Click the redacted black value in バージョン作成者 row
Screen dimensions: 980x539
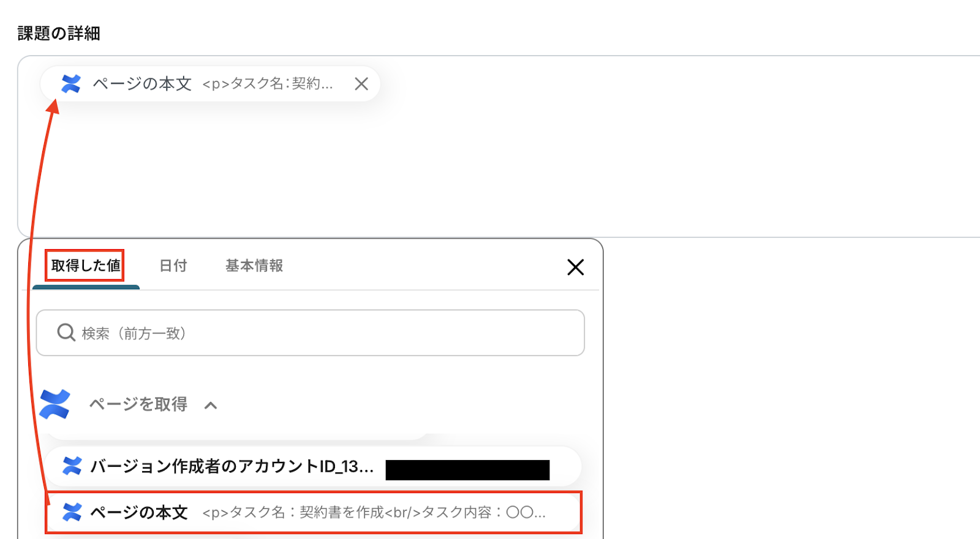[467, 470]
